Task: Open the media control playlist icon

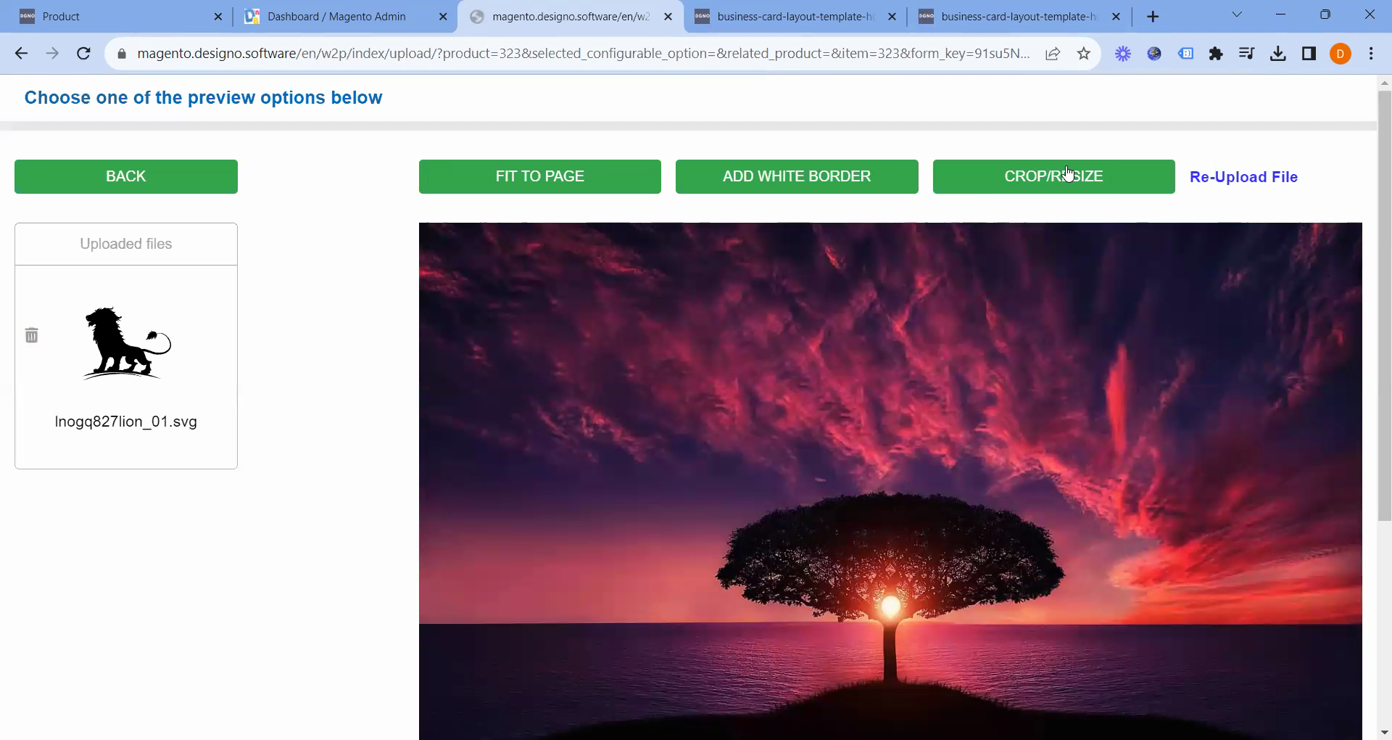Action: coord(1246,53)
